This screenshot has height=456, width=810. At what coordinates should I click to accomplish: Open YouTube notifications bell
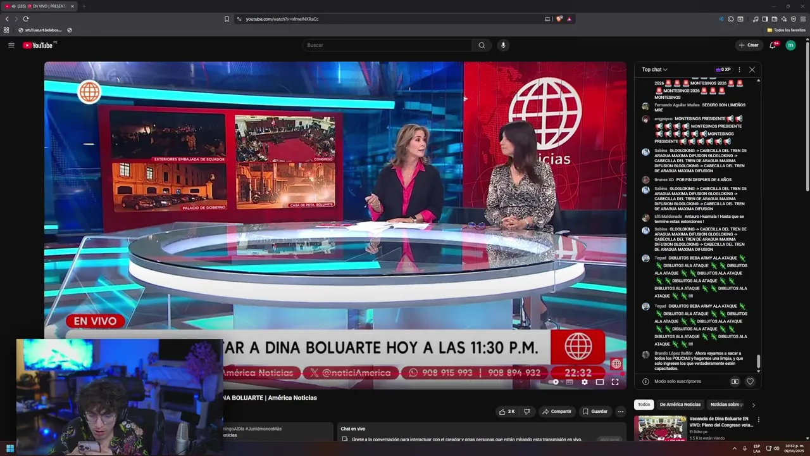[773, 45]
